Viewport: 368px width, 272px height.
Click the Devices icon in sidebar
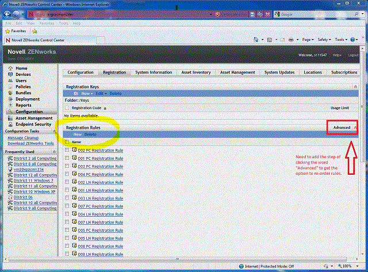pyautogui.click(x=10, y=74)
